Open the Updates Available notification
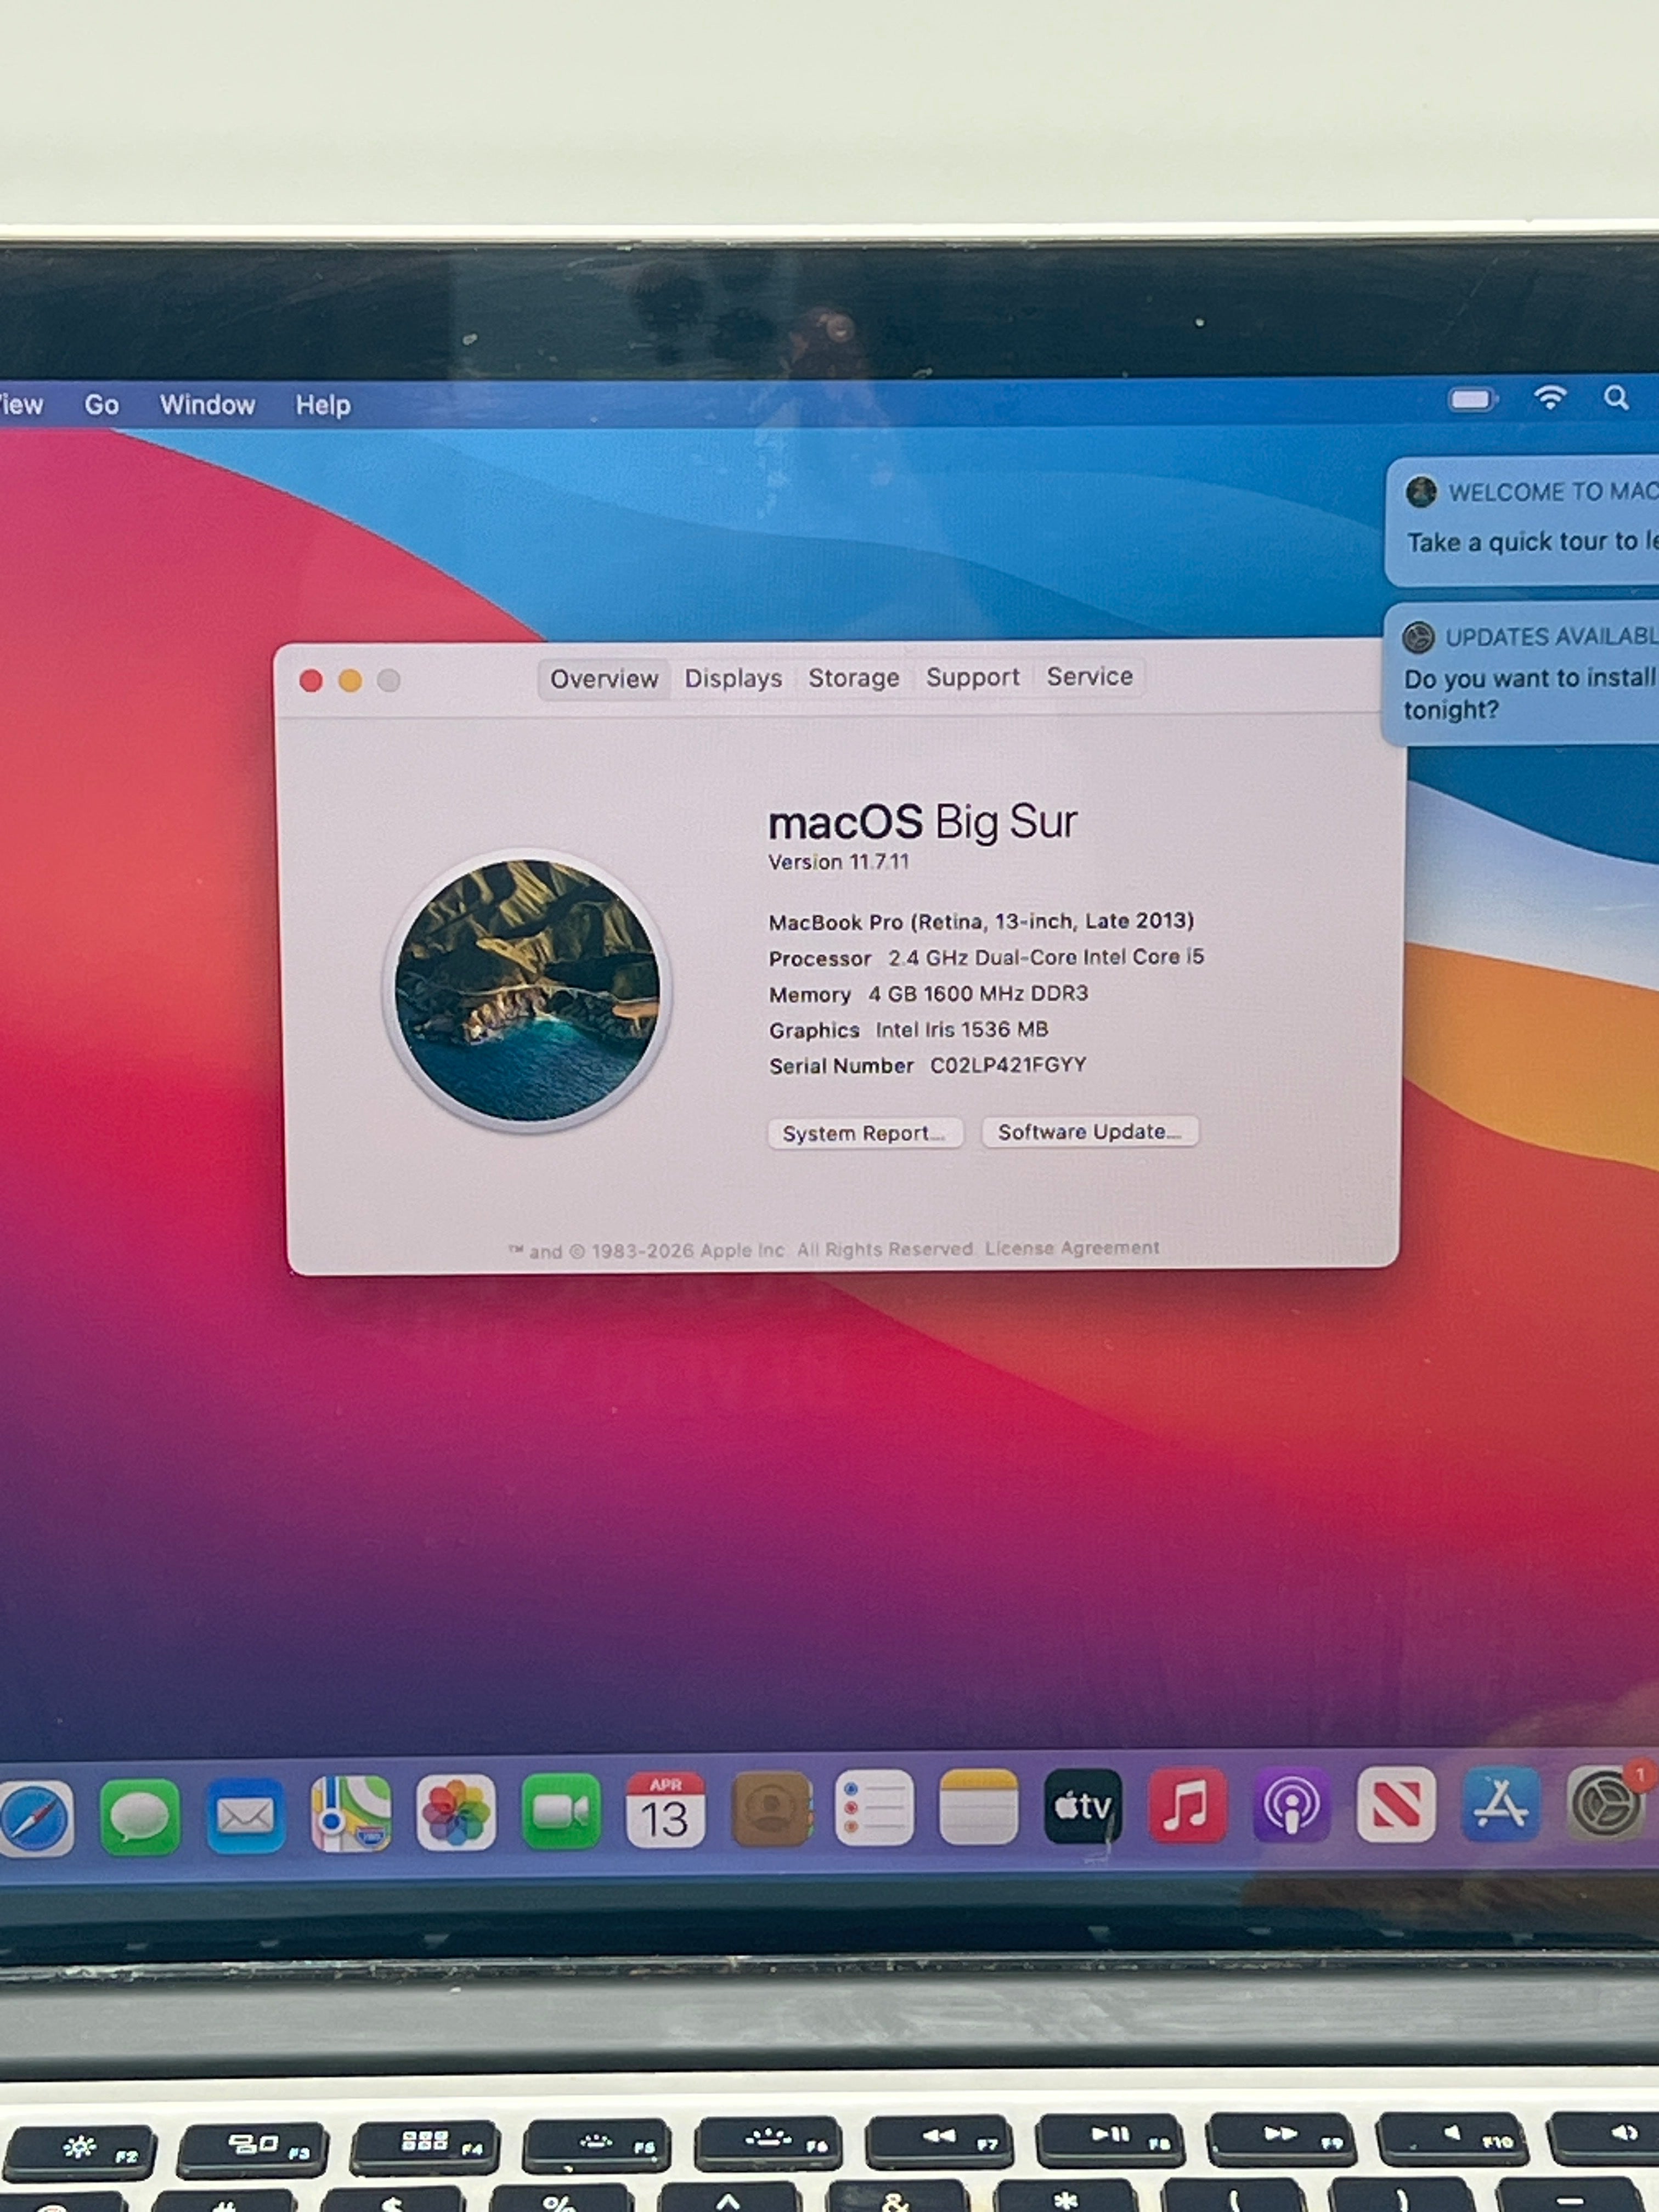The height and width of the screenshot is (2212, 1659). (x=1522, y=673)
